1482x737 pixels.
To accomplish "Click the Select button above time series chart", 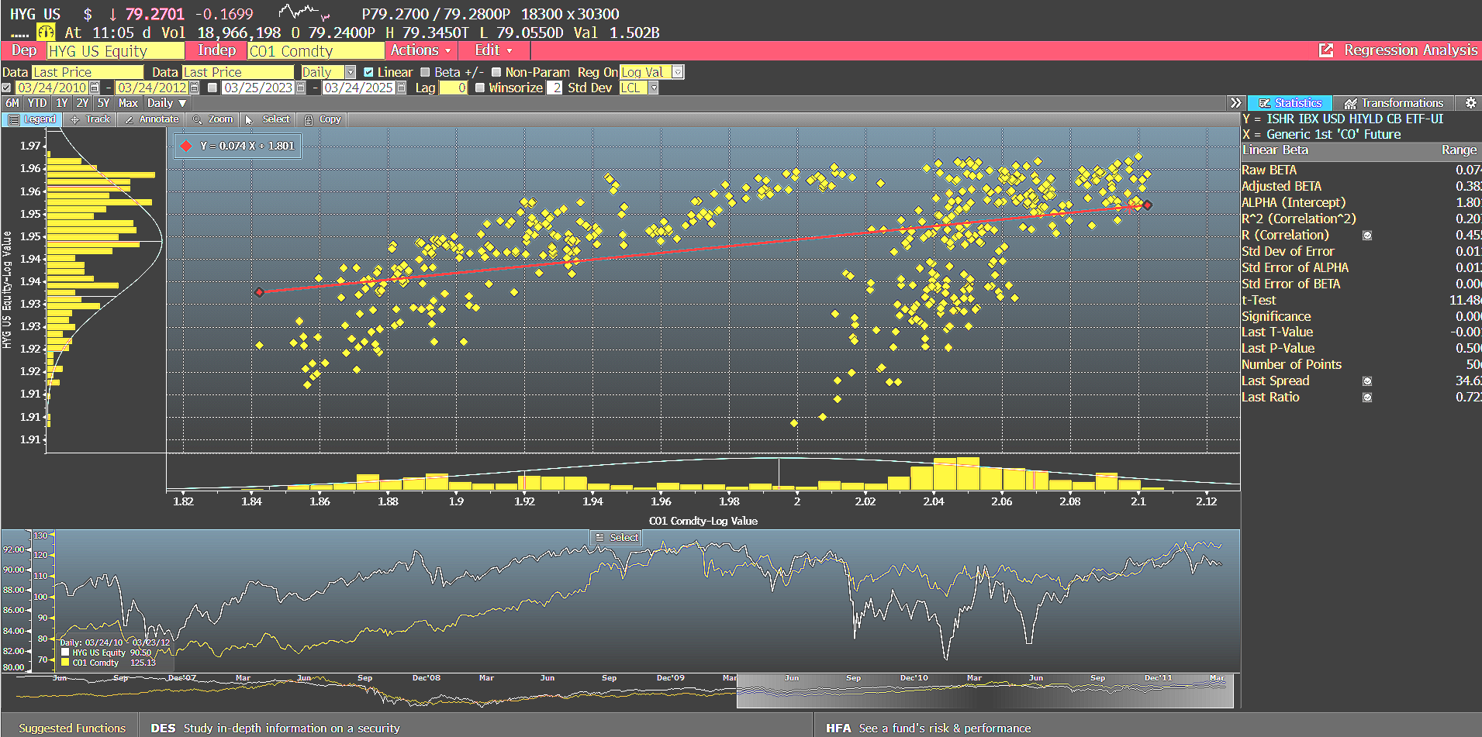I will [616, 537].
